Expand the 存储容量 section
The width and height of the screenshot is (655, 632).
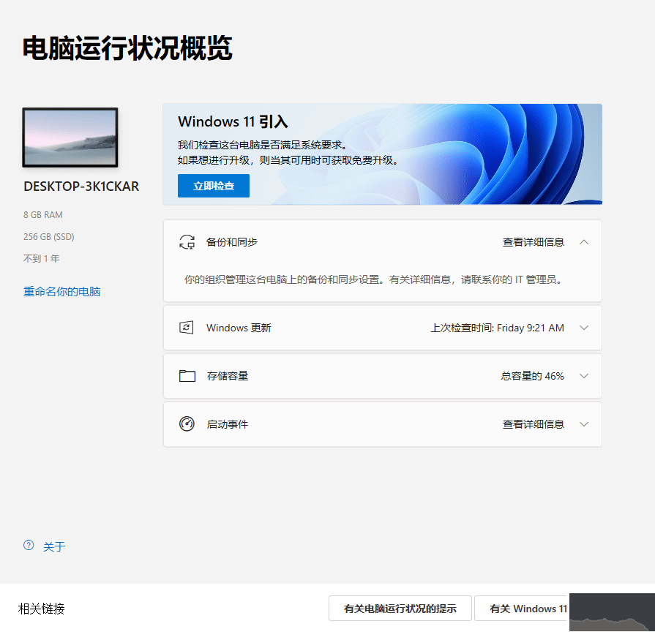(x=583, y=376)
